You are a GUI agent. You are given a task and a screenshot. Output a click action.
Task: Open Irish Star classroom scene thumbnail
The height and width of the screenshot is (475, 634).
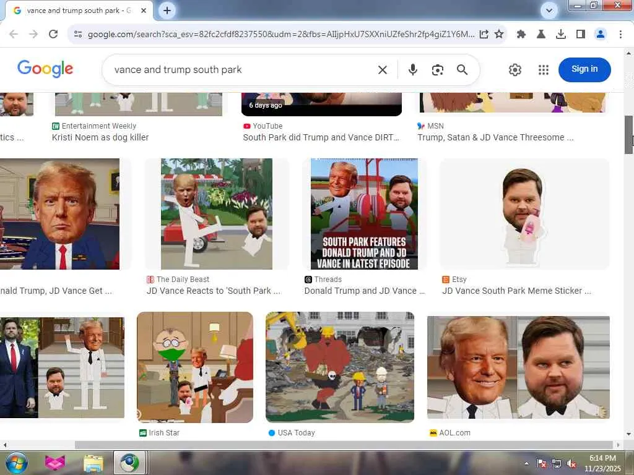[x=195, y=367]
